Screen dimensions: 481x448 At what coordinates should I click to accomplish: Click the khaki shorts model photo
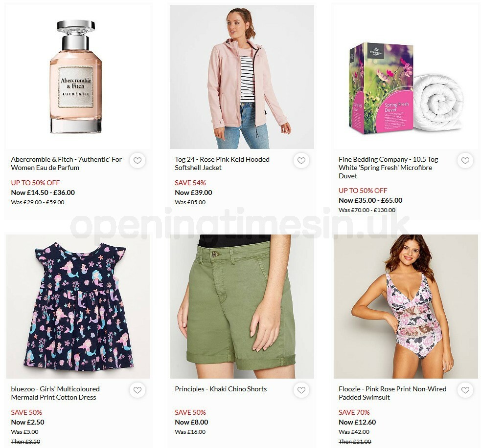coord(242,306)
